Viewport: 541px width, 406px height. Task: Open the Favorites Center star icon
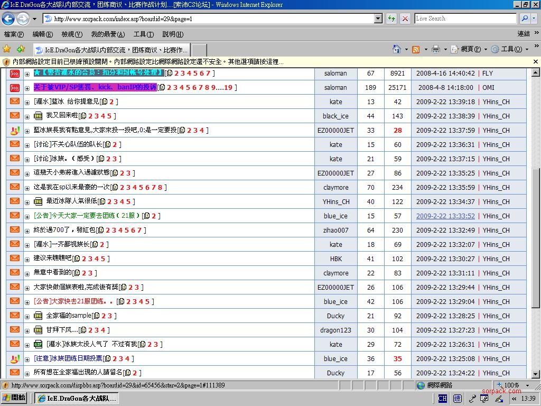click(7, 49)
